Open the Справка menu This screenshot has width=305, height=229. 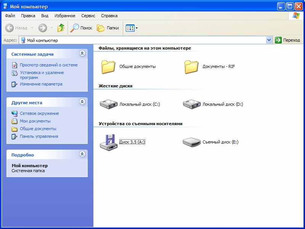click(109, 16)
